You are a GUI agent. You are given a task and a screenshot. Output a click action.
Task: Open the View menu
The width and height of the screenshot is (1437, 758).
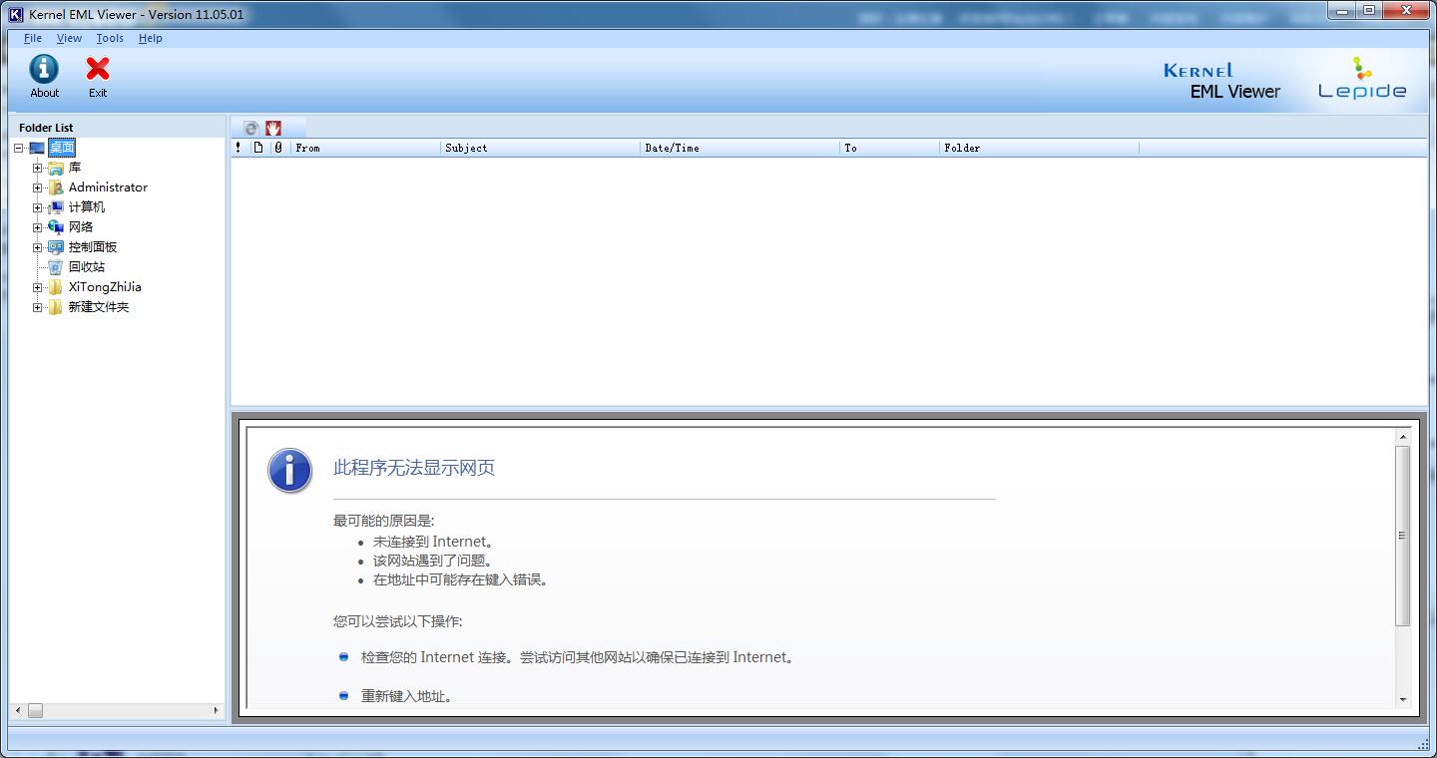[69, 38]
